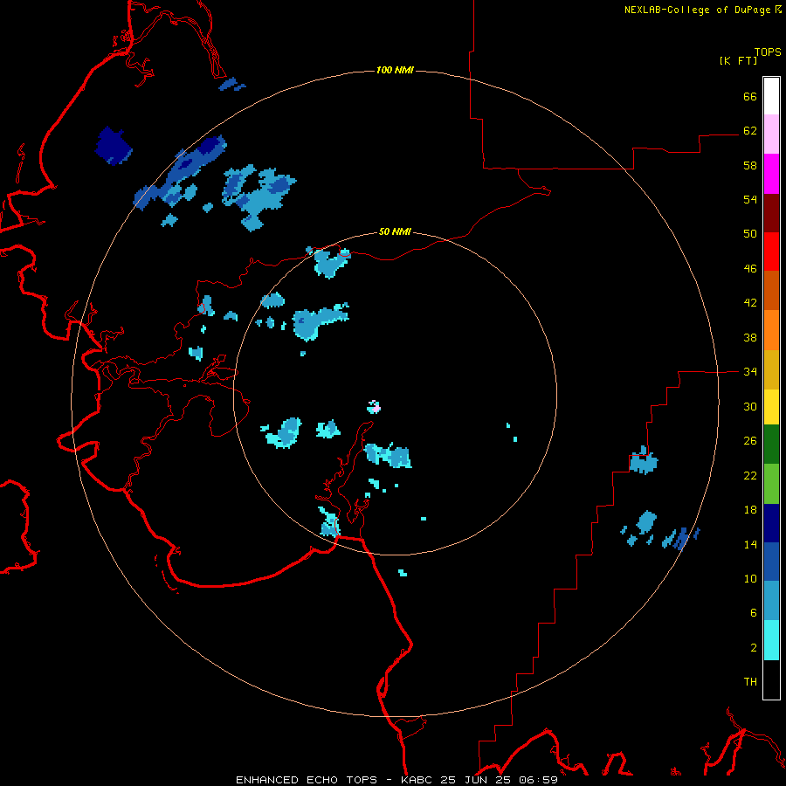The width and height of the screenshot is (786, 786).
Task: Click the cyan legend swatch between 6 and 2
Action: 771,640
